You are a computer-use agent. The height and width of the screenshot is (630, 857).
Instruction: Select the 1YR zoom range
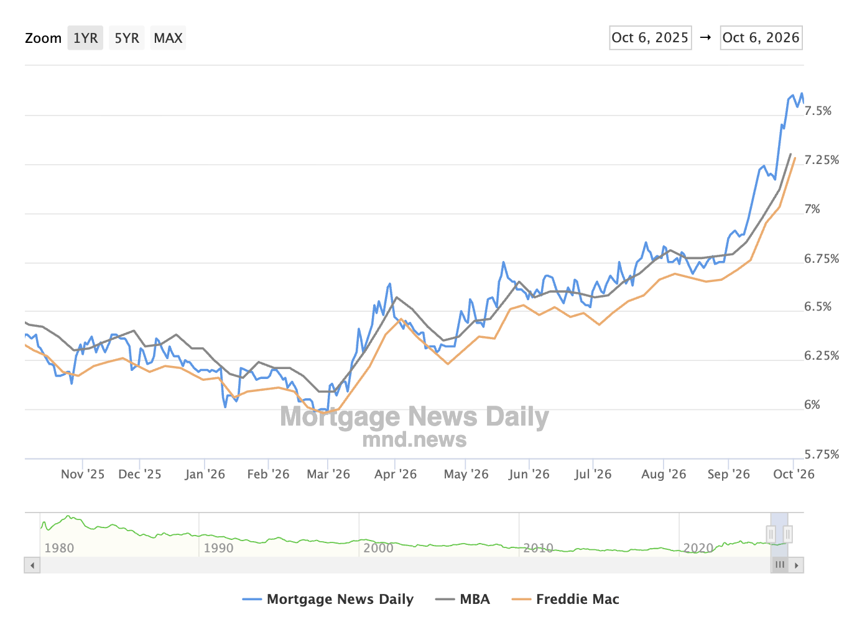point(85,38)
